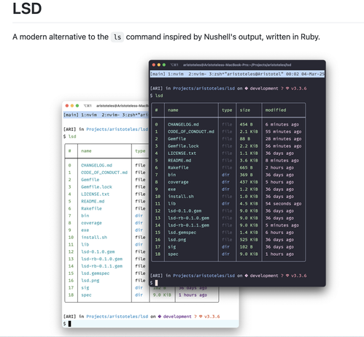Screen dimensions: 364x337
Task: Click "spec" directory name in the light terminal
Action: [86, 295]
